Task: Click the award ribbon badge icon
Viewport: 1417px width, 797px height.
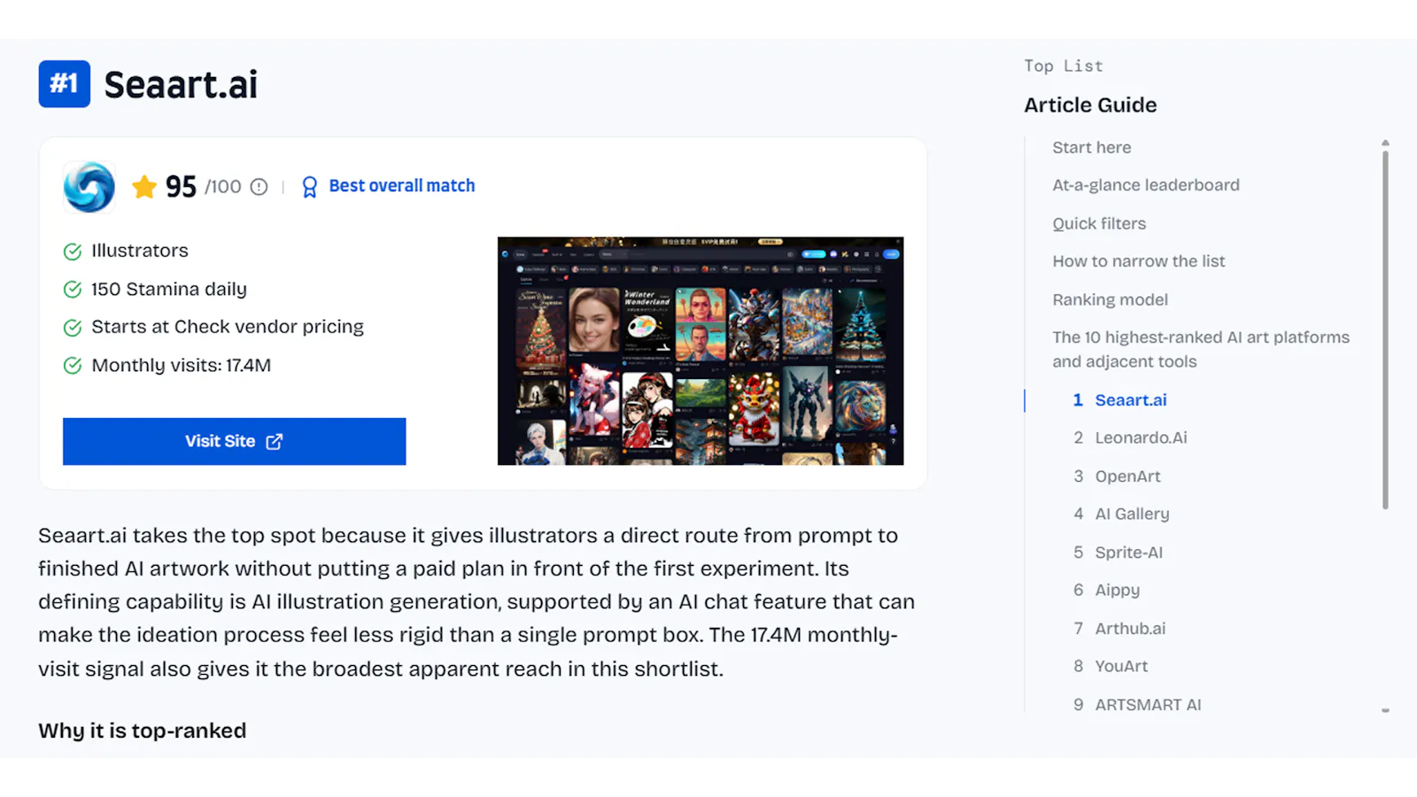Action: (309, 187)
